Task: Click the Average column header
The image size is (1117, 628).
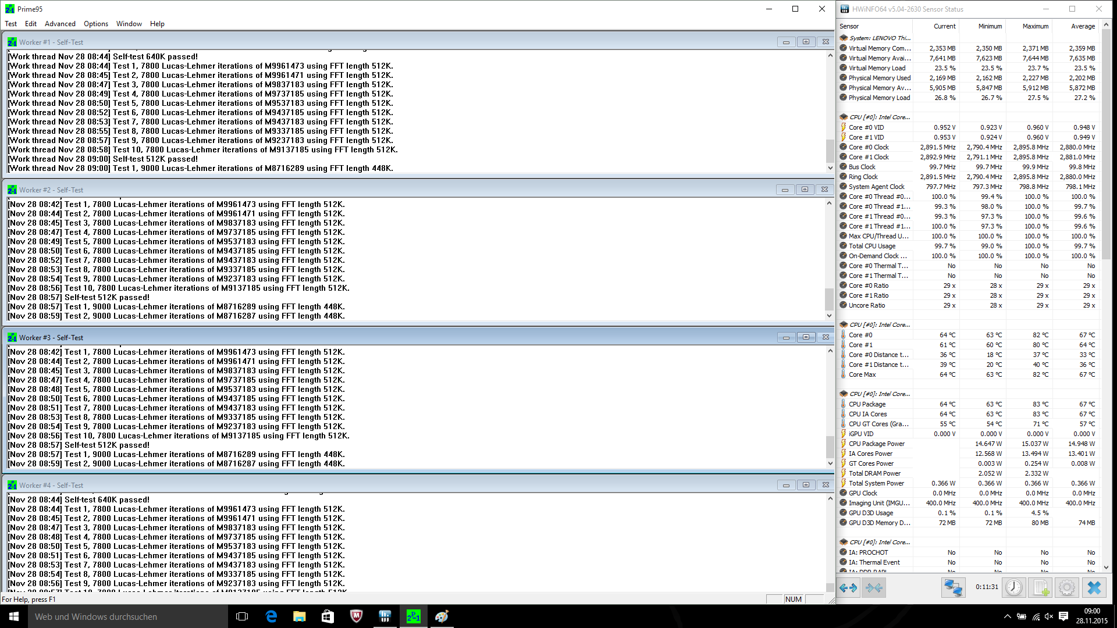Action: 1082,26
